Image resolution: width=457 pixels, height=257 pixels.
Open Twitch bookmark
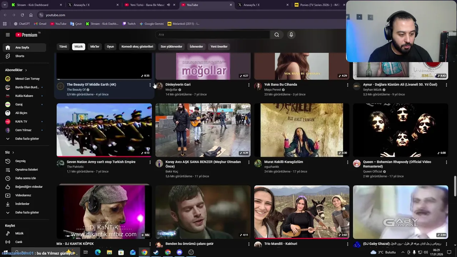(129, 24)
